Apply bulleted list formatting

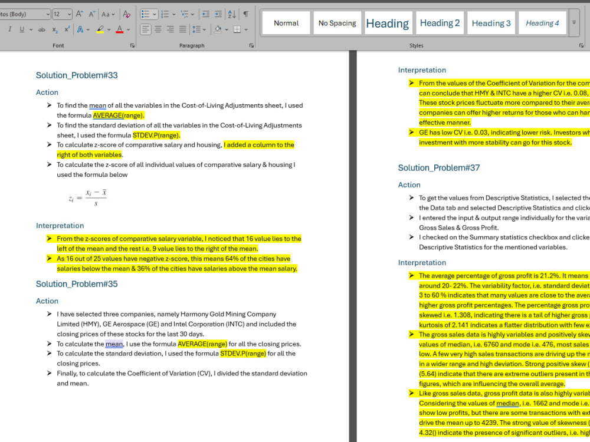145,14
